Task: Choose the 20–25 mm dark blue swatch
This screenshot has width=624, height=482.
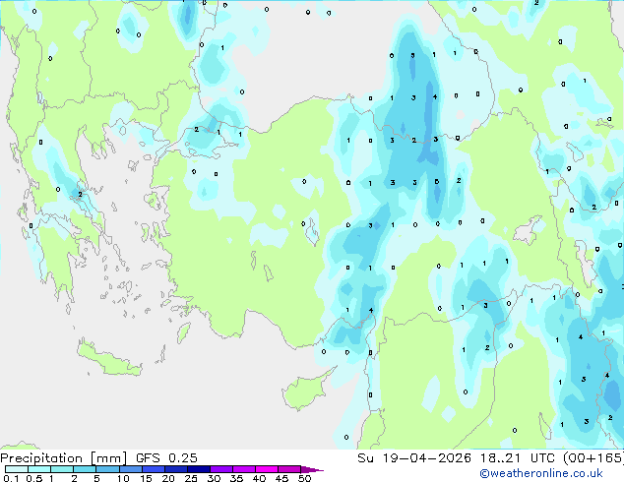Action: pos(176,469)
